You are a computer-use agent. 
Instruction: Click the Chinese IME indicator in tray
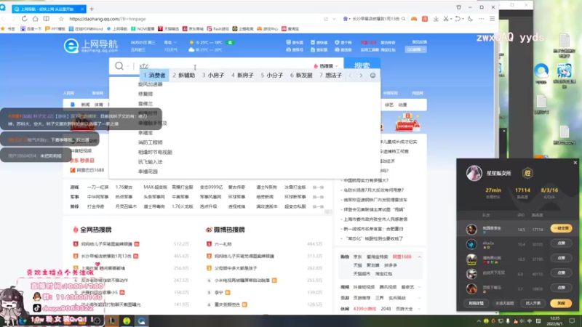pyautogui.click(x=530, y=321)
